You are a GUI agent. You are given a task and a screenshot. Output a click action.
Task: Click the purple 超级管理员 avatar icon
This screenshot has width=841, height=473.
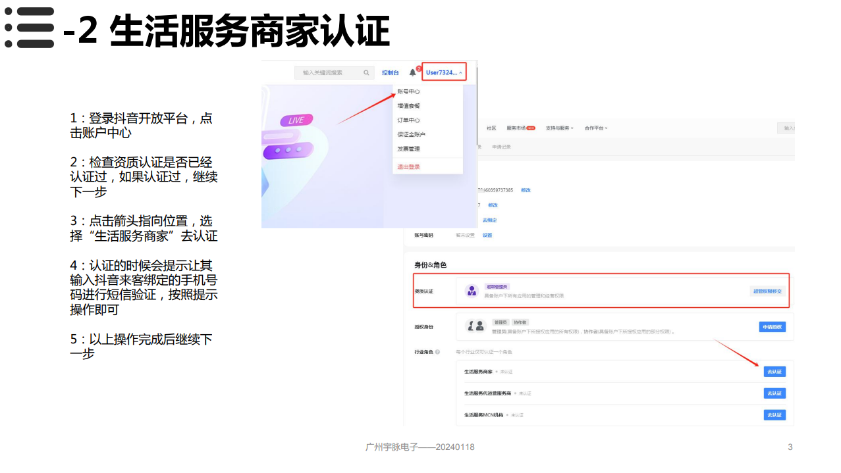(472, 289)
